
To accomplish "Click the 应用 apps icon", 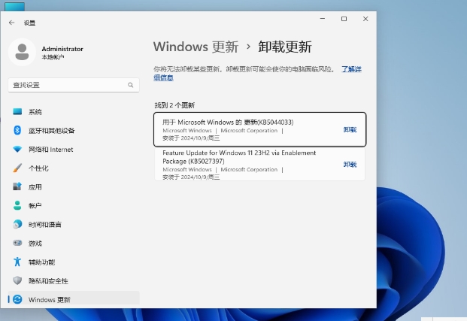I will (17, 187).
